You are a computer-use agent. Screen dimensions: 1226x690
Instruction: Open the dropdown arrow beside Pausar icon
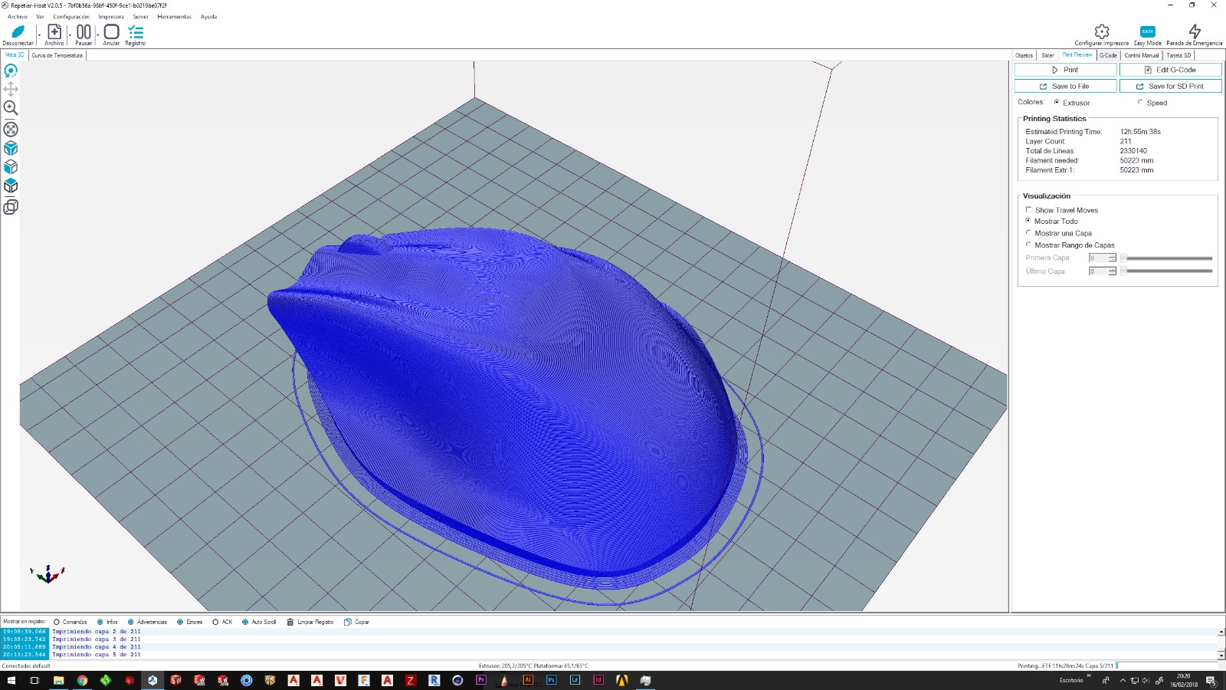(97, 34)
